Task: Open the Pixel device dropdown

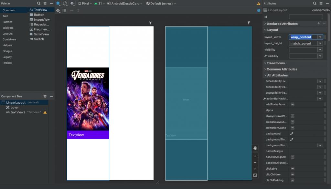Action: (85, 4)
